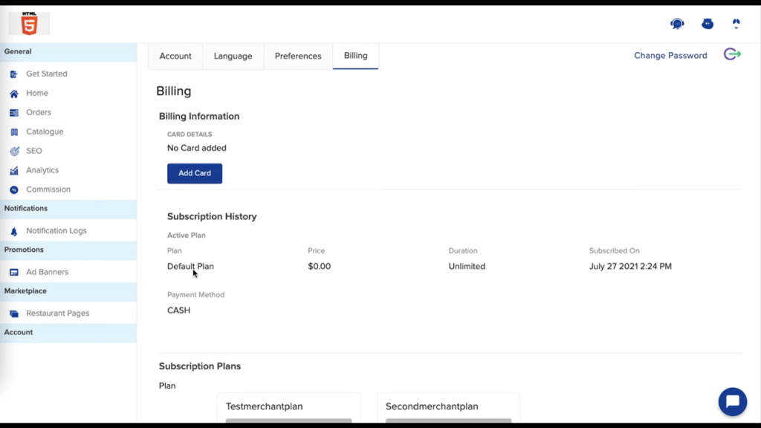
Task: Switch to the Language tab
Action: (233, 56)
